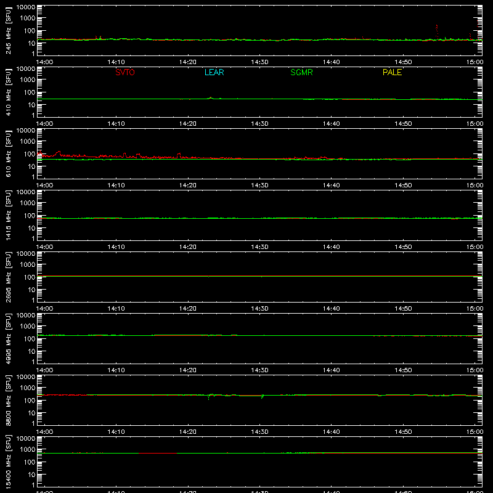Click the 10000 y-axis label on 245 MHz panel
Viewport: 493px width, 493px height.
26,7
